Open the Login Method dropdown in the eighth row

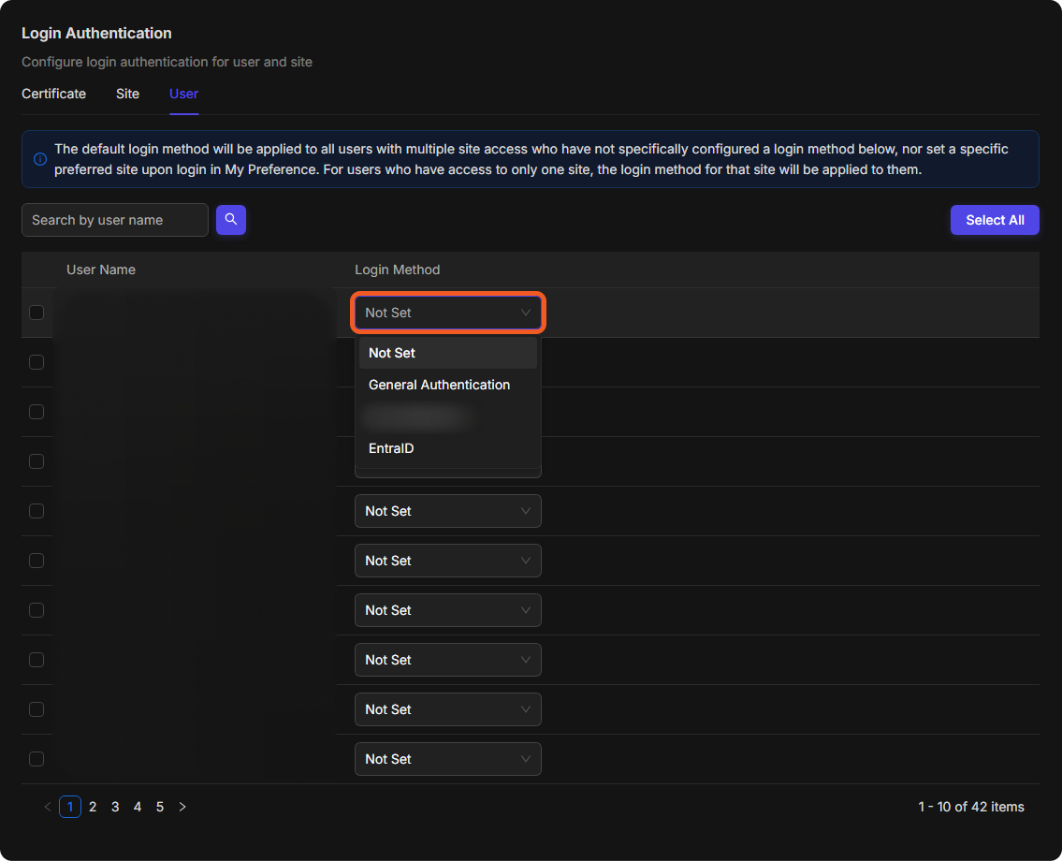point(447,660)
